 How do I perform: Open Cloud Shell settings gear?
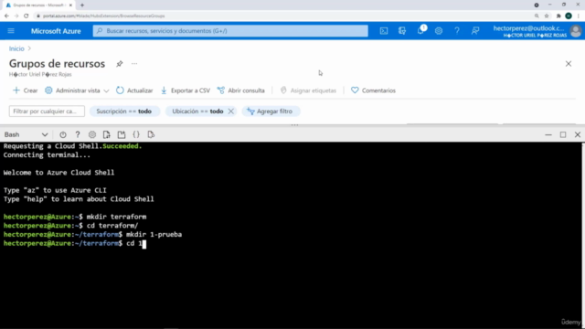tap(92, 134)
